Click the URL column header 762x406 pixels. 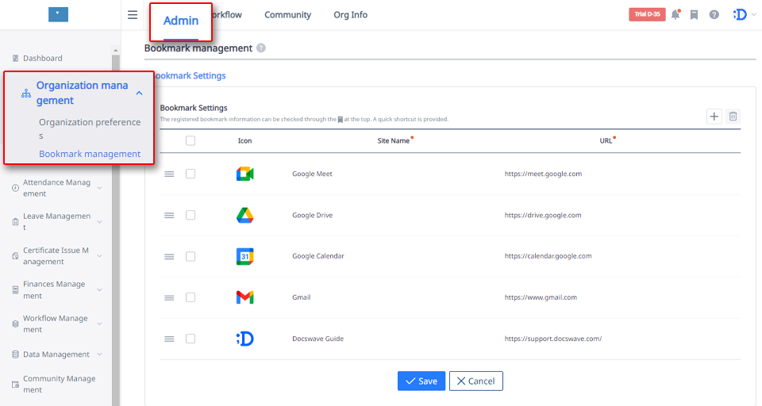point(606,141)
